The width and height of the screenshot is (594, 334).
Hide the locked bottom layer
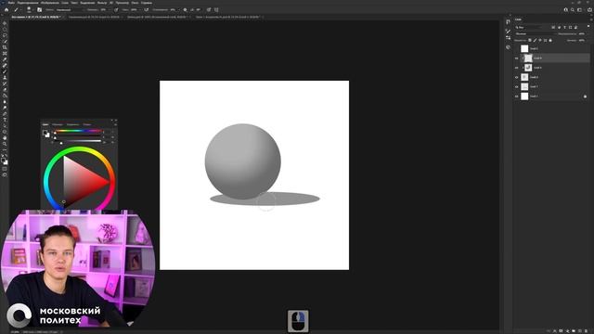click(516, 96)
